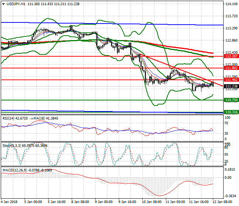Click the 10 Jan 08:00 time axis label
This screenshot has height=206, width=239.
(x=151, y=202)
